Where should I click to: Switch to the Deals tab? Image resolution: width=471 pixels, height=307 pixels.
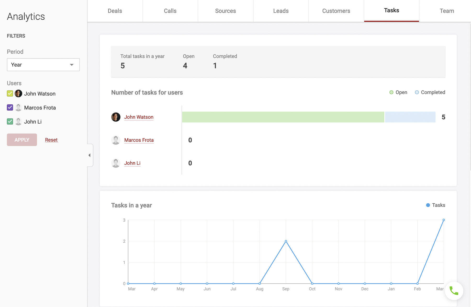pos(115,11)
